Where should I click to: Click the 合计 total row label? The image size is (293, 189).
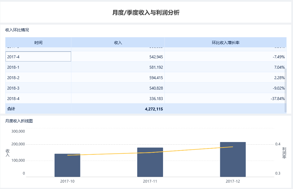pyautogui.click(x=11, y=109)
